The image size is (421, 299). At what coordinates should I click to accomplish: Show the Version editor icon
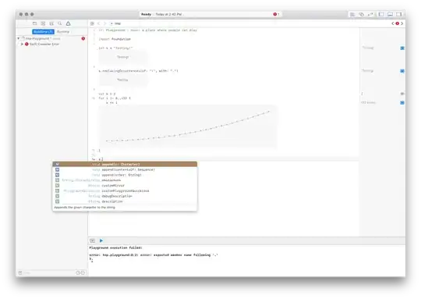point(370,14)
